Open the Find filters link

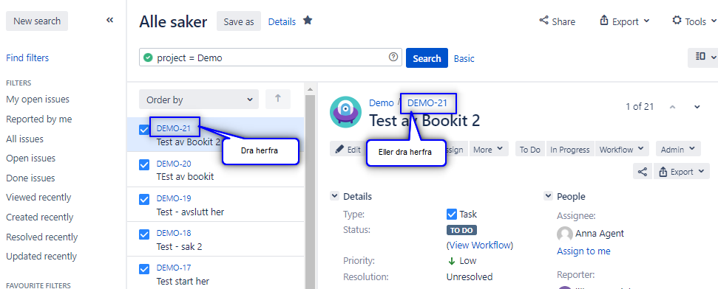27,58
